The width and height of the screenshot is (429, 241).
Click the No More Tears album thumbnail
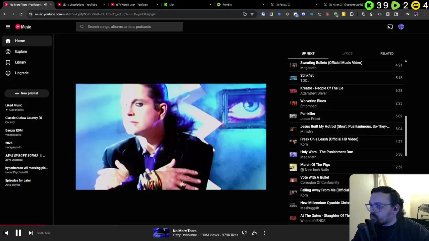161,233
